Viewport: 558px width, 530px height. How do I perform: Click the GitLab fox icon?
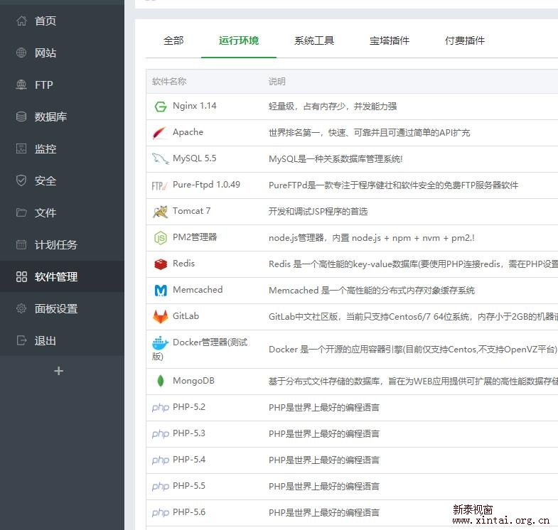[x=161, y=317]
